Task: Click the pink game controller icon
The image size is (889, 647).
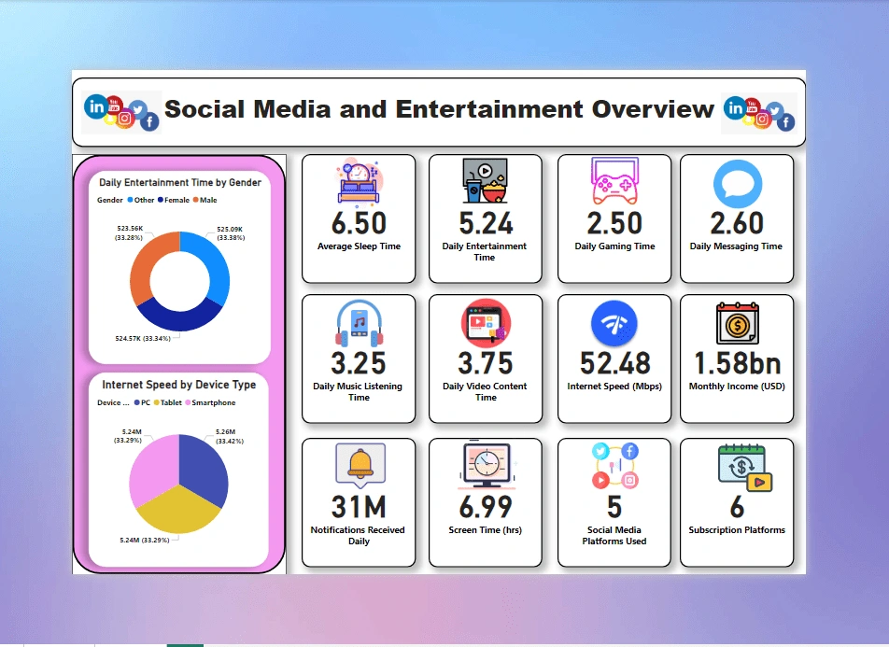Action: click(x=614, y=181)
